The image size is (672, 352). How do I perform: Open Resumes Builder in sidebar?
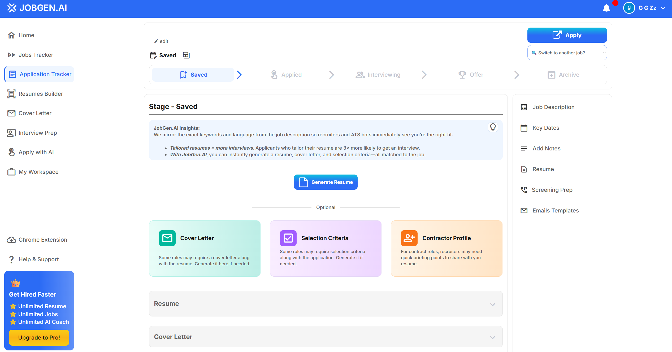coord(36,94)
